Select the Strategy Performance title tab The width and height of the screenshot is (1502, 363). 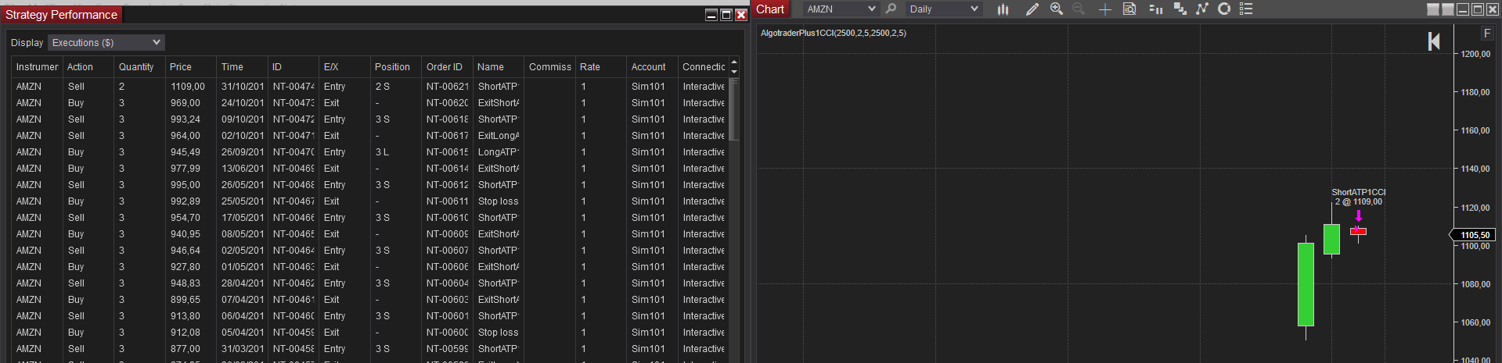(61, 14)
